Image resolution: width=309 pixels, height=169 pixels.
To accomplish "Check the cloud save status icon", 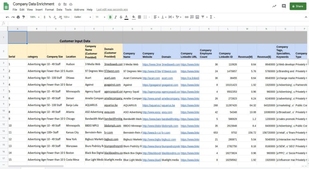I will click(70, 4).
